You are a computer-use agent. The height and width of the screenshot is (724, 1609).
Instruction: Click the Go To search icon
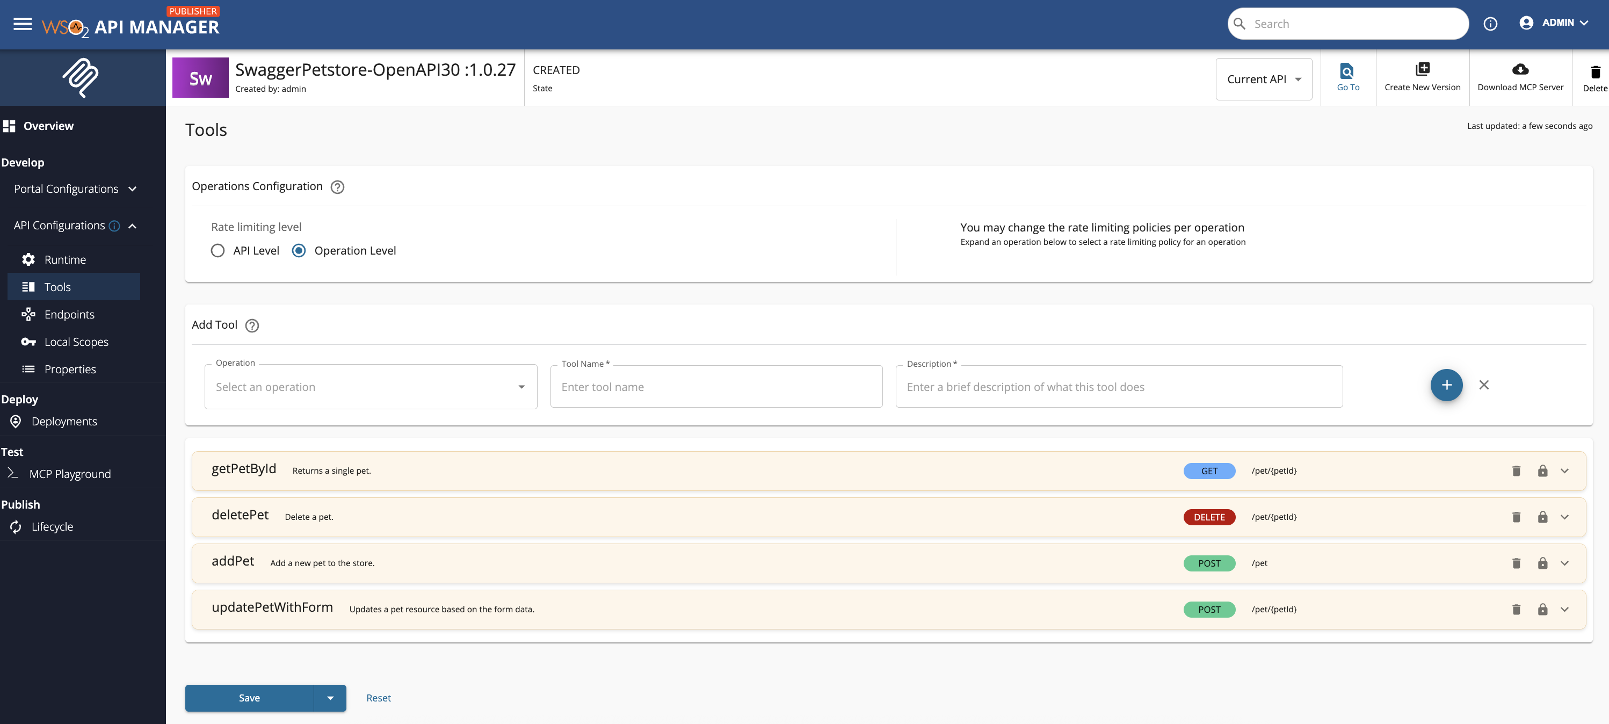pos(1347,70)
